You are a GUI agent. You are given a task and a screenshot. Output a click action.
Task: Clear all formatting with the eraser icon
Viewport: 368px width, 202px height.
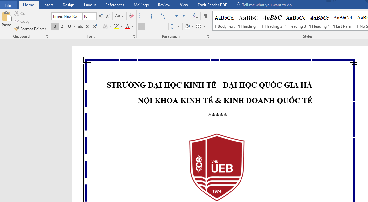click(x=131, y=16)
